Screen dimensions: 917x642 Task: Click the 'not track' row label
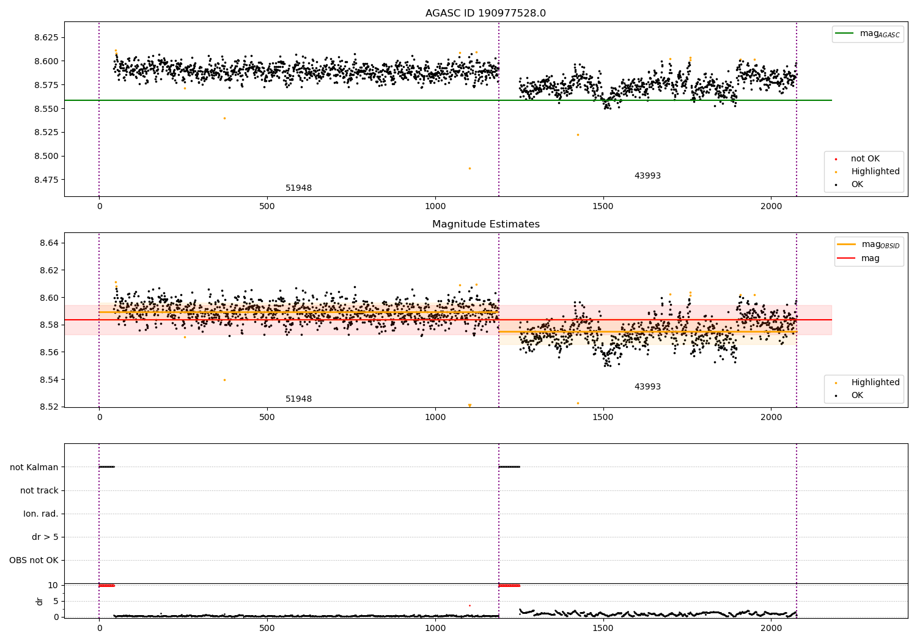(39, 490)
